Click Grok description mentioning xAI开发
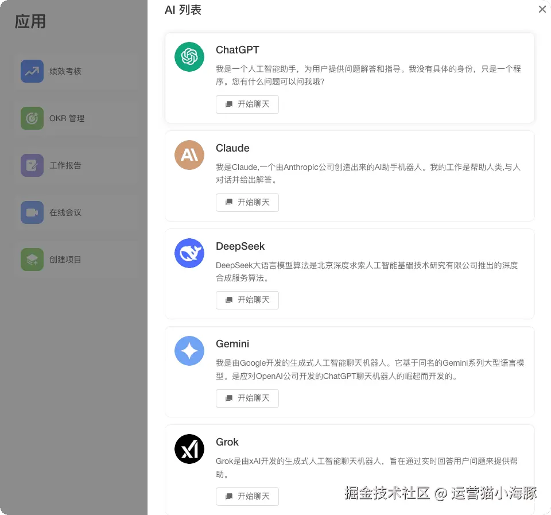551x515 pixels. pos(367,467)
